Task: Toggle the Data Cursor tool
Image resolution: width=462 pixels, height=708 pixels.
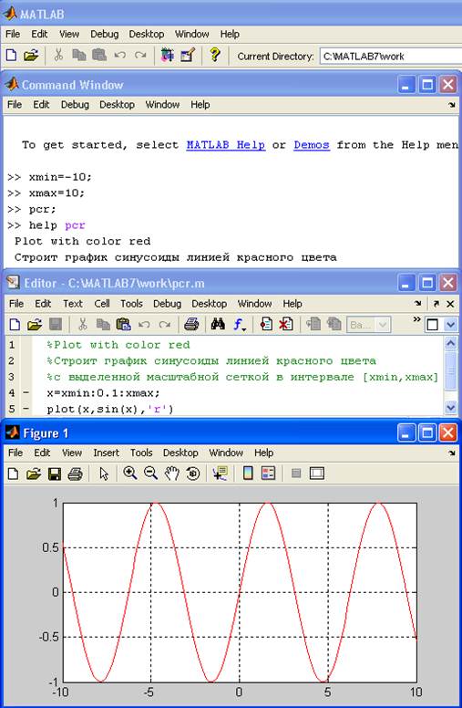Action: pos(221,474)
